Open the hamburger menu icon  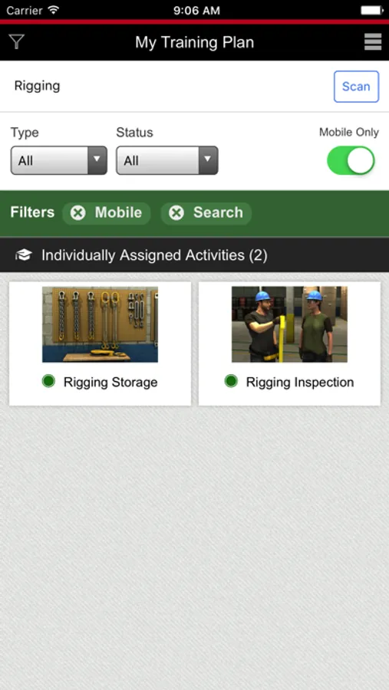click(x=373, y=42)
